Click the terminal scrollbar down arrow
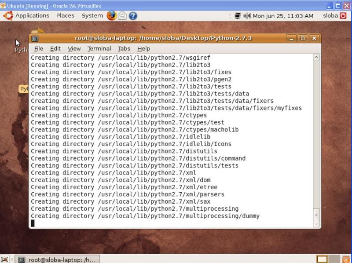 pyautogui.click(x=316, y=224)
